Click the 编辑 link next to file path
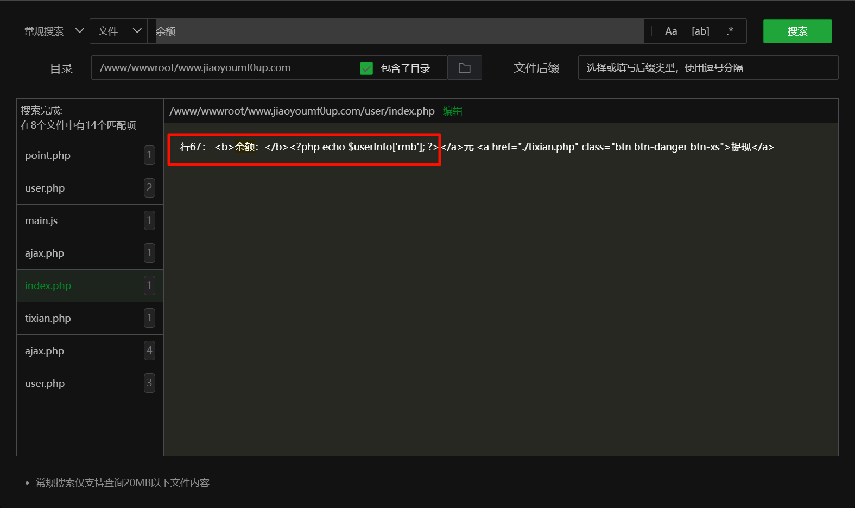This screenshot has width=855, height=508. click(452, 111)
